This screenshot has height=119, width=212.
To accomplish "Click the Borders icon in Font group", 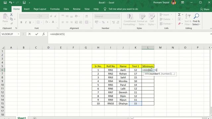I will pos(38,22).
